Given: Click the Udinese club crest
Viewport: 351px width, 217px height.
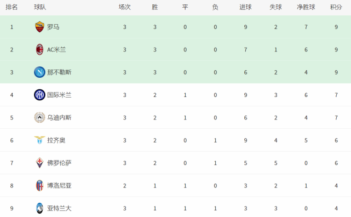Looking at the screenshot, I should [x=39, y=118].
